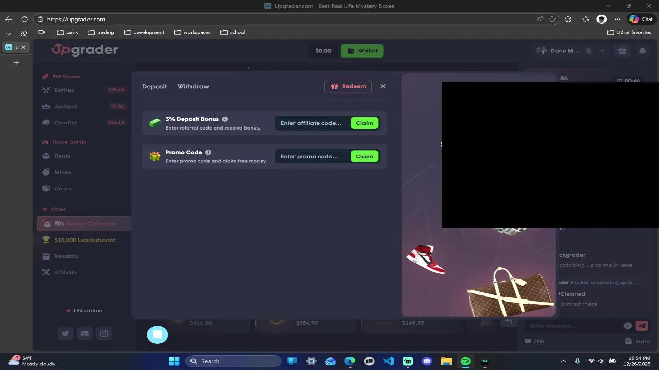The width and height of the screenshot is (659, 370).
Task: Open the trading bookmarks folder
Action: coord(101,32)
